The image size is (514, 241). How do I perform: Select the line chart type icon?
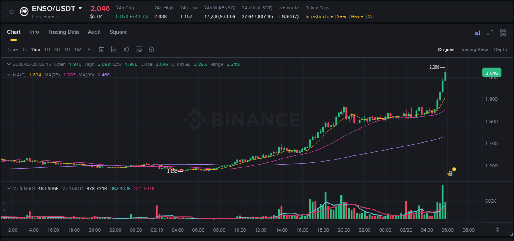pyautogui.click(x=114, y=49)
